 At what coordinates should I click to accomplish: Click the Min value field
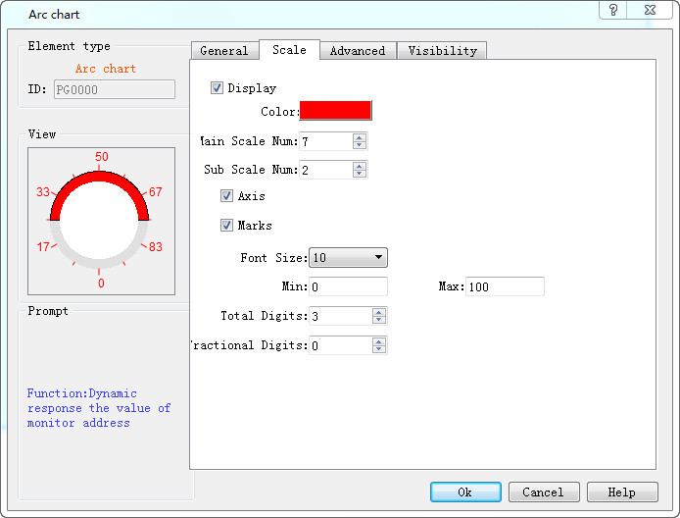click(348, 286)
